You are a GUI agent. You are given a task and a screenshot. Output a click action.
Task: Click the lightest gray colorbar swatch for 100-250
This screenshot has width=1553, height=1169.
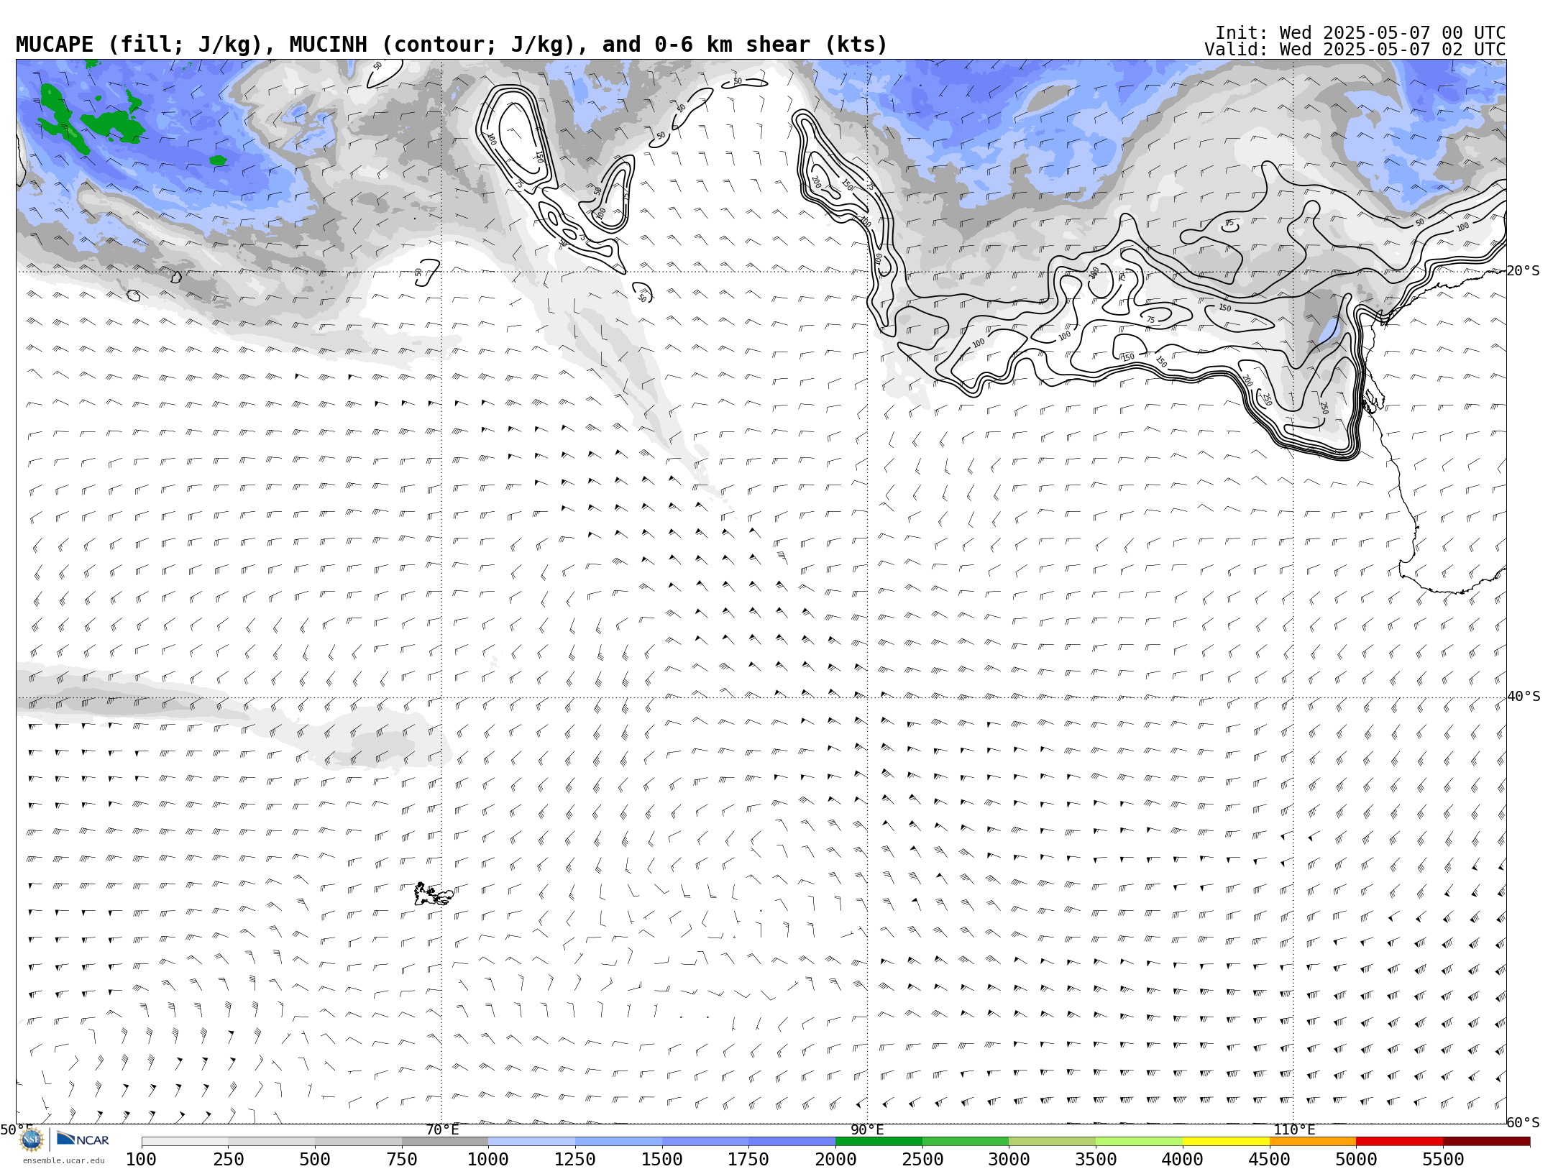[x=185, y=1142]
